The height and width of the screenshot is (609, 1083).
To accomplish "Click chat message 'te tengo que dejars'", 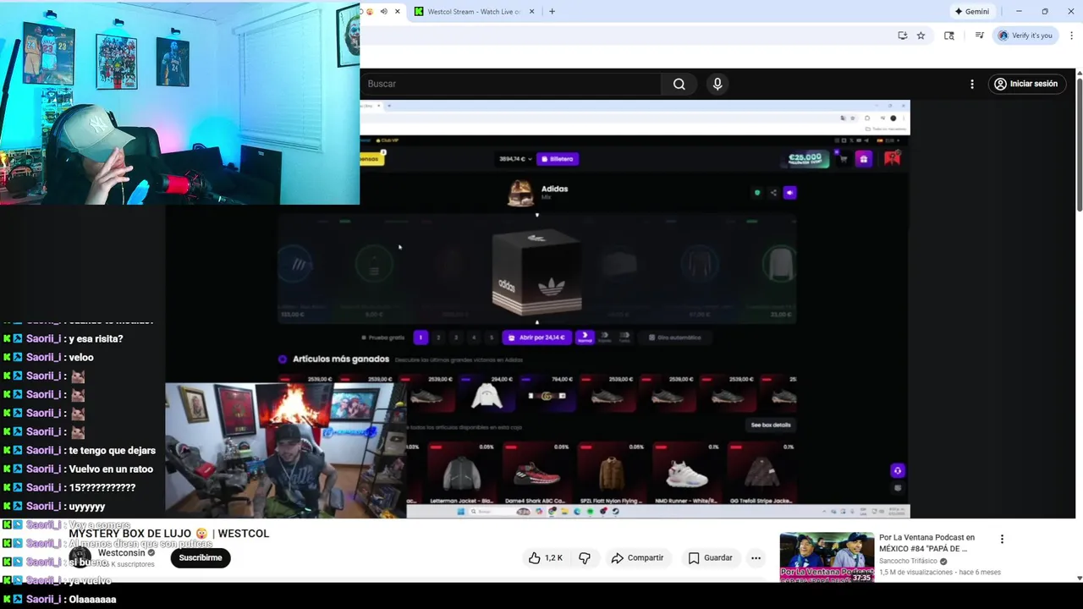I will [x=113, y=451].
